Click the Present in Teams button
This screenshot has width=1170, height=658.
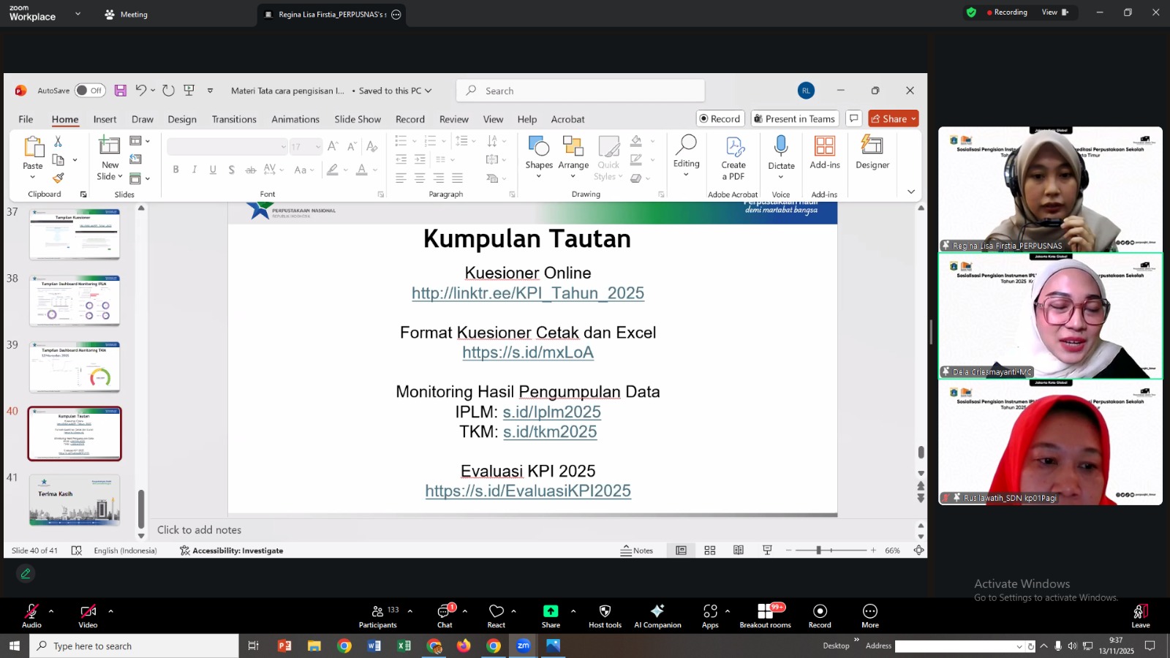click(794, 118)
